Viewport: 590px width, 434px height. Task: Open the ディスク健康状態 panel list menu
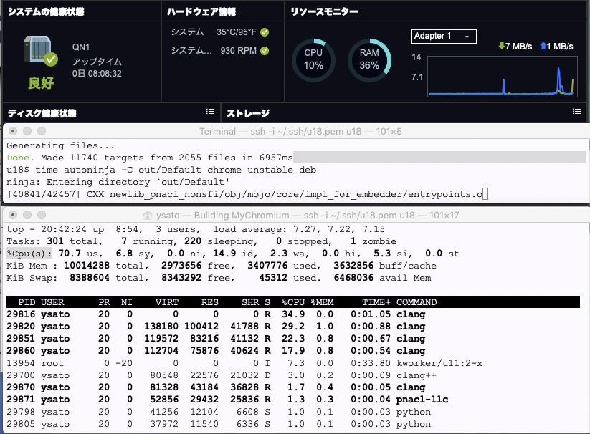click(x=210, y=112)
